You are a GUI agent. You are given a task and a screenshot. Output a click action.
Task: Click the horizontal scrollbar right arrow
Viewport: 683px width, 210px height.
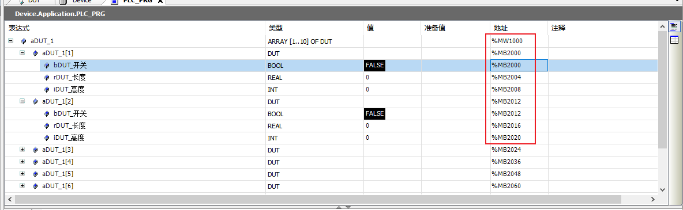pos(653,199)
